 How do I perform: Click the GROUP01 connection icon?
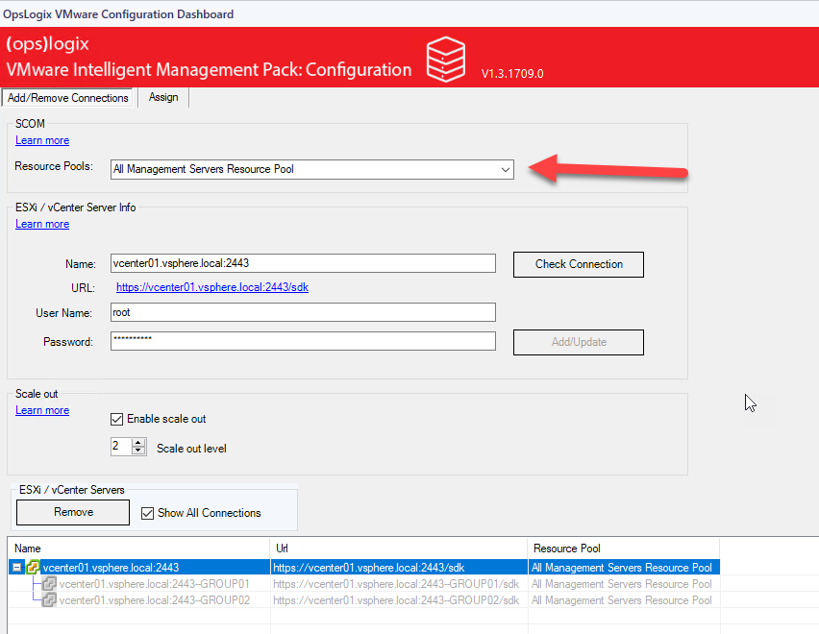pos(49,583)
